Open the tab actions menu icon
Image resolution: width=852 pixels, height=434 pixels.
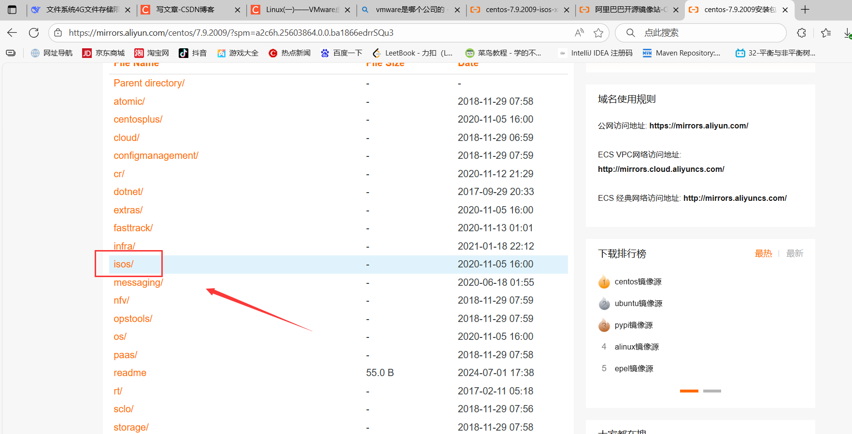pyautogui.click(x=12, y=10)
